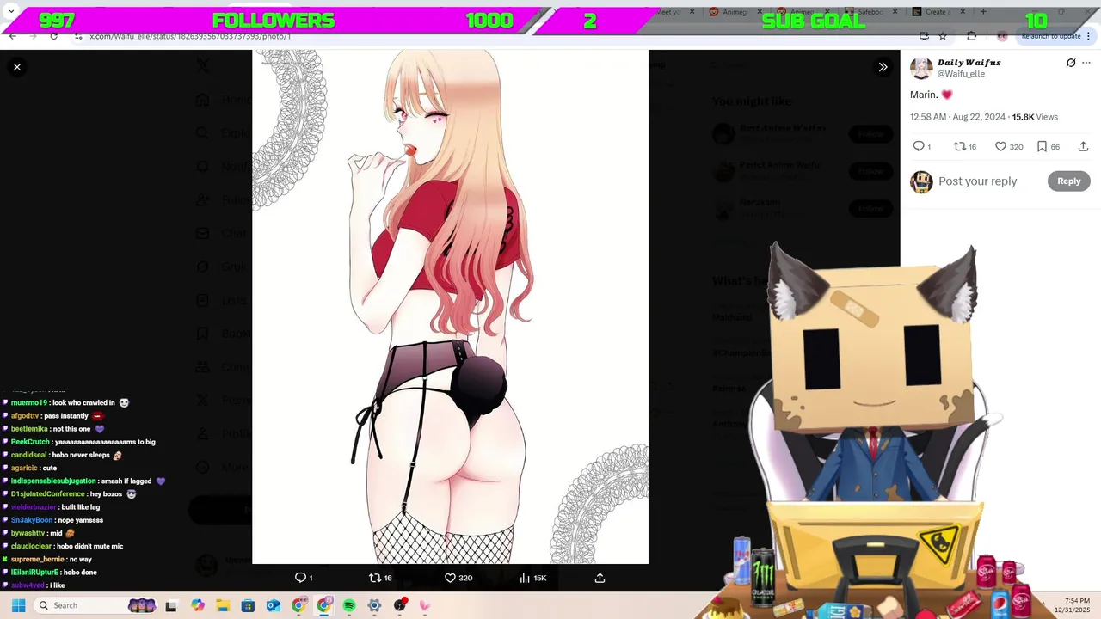Bookmark this page with the star icon
This screenshot has width=1101, height=619.
click(x=943, y=36)
